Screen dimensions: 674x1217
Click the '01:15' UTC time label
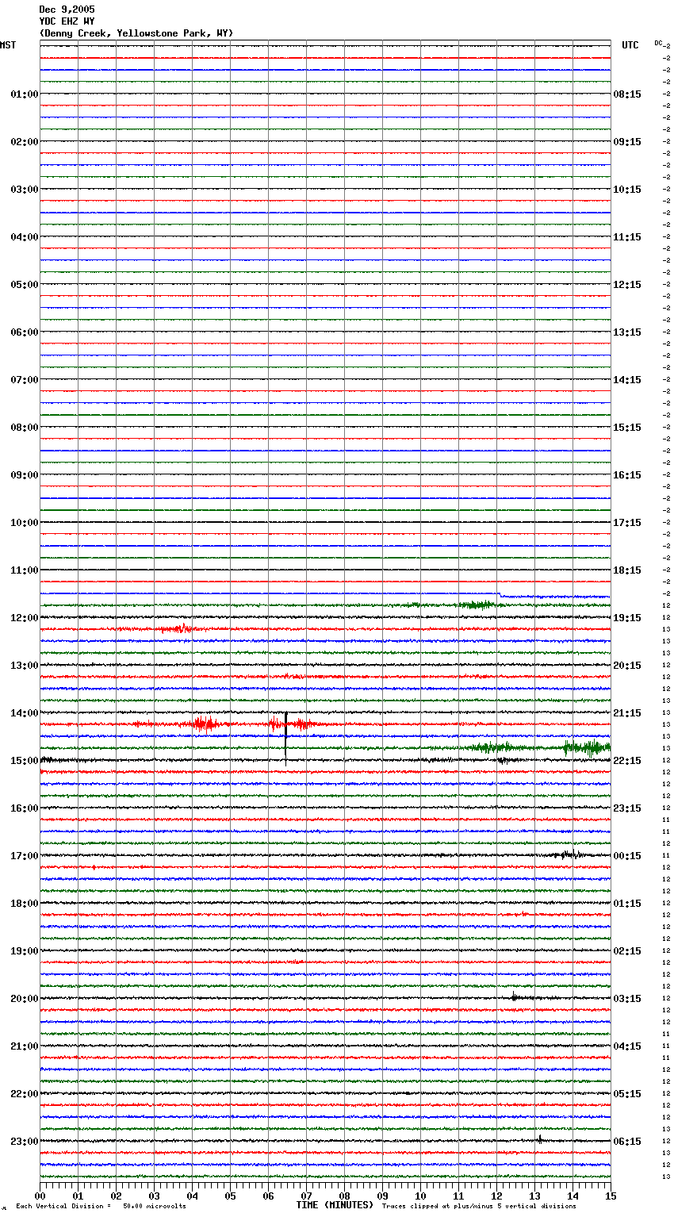[627, 904]
